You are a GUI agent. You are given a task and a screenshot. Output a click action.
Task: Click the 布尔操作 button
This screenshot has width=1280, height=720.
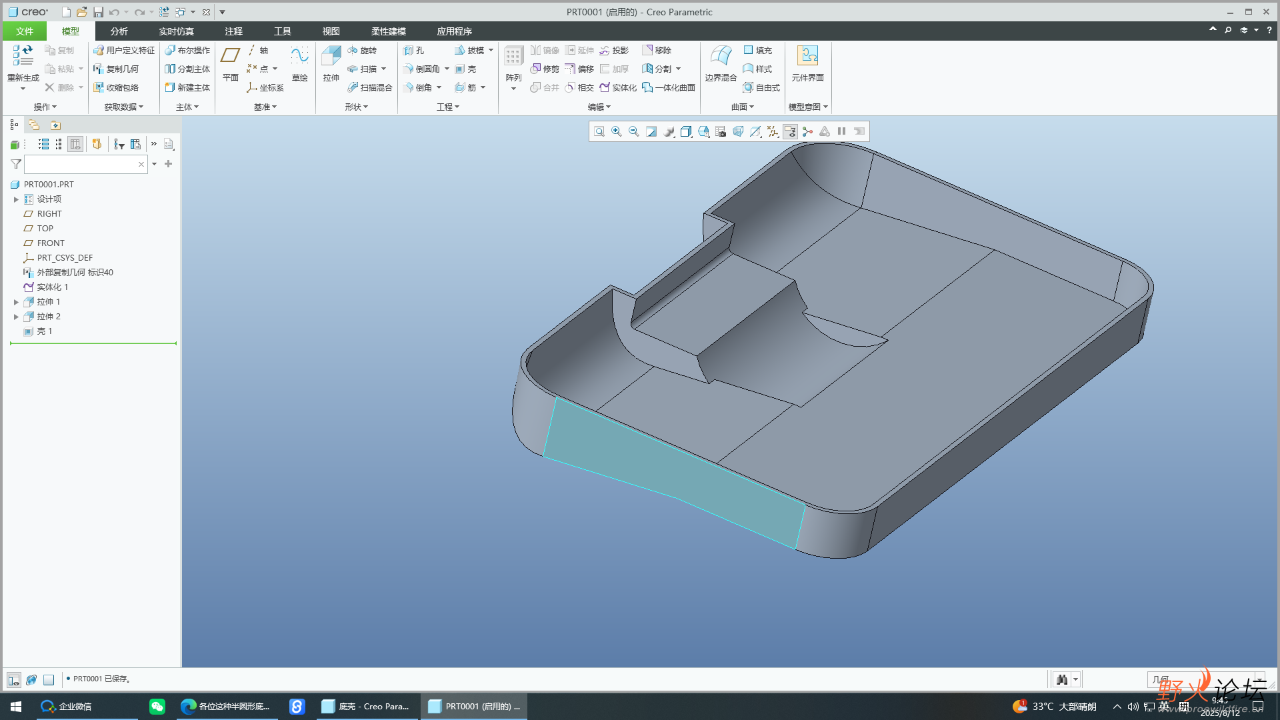pyautogui.click(x=187, y=50)
